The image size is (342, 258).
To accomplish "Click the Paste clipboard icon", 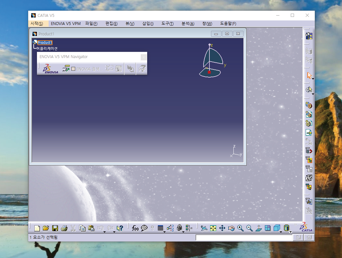I will tap(91, 228).
